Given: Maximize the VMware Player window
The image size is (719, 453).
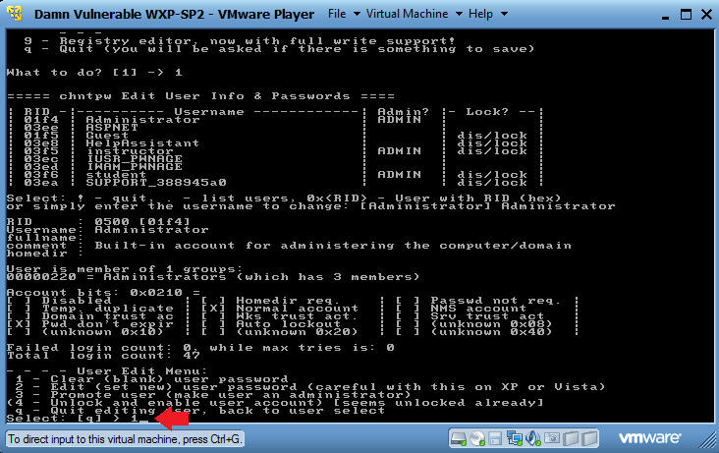Looking at the screenshot, I should (x=686, y=14).
